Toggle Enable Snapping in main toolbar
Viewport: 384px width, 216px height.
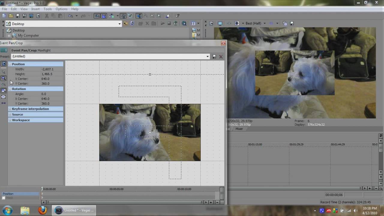pyautogui.click(x=97, y=16)
